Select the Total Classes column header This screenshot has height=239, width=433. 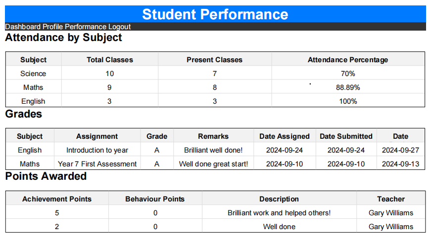[x=109, y=60]
